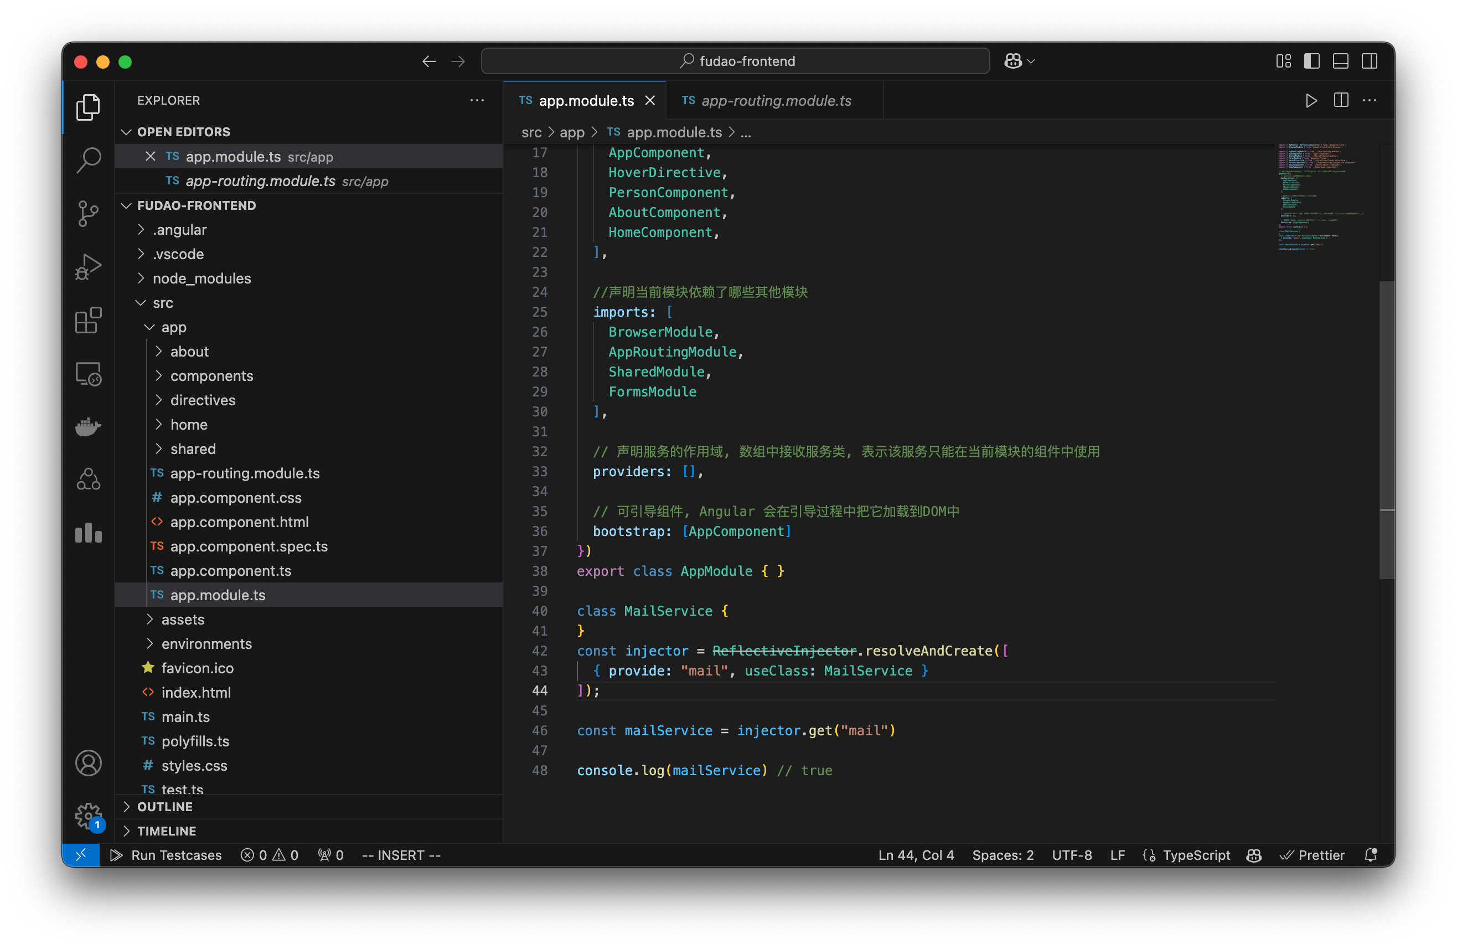This screenshot has height=949, width=1457.
Task: Open the Run and Debug view
Action: click(x=88, y=266)
